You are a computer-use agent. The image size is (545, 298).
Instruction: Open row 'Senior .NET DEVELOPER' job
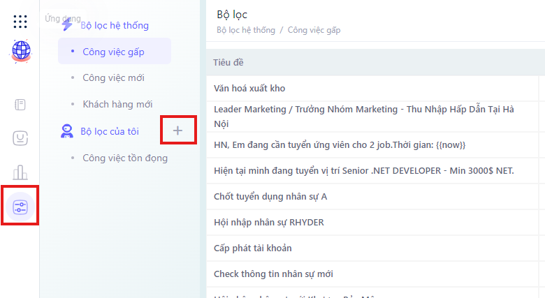pyautogui.click(x=372, y=170)
